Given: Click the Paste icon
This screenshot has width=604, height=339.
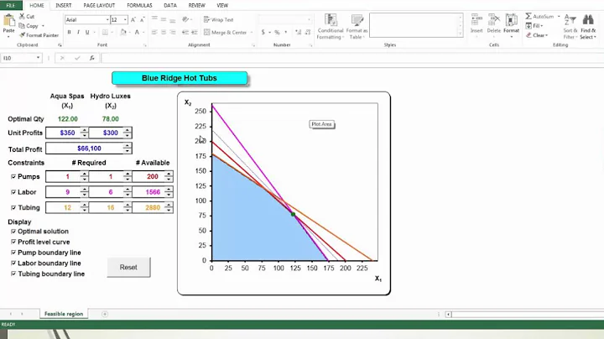Looking at the screenshot, I should point(8,21).
